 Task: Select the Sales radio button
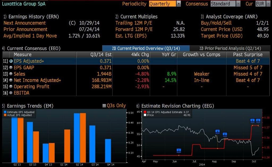pos(11,74)
